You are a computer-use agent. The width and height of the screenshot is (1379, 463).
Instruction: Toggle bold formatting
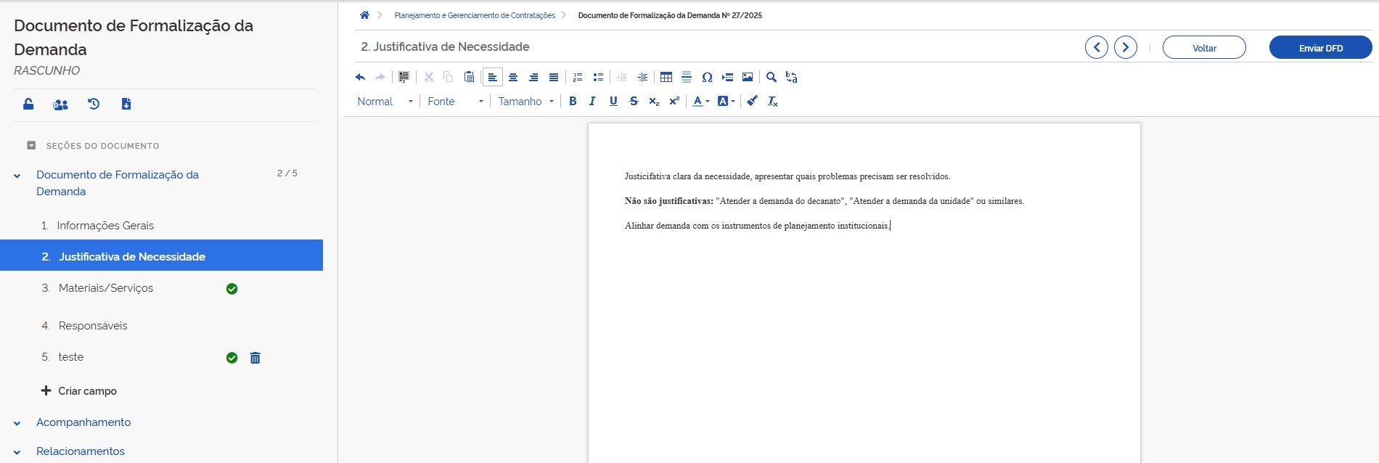(573, 102)
